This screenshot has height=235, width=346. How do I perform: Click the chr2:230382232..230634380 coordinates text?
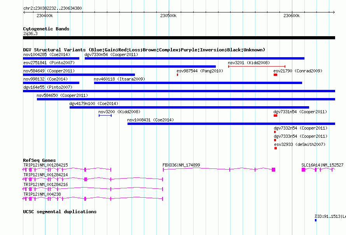(52, 8)
